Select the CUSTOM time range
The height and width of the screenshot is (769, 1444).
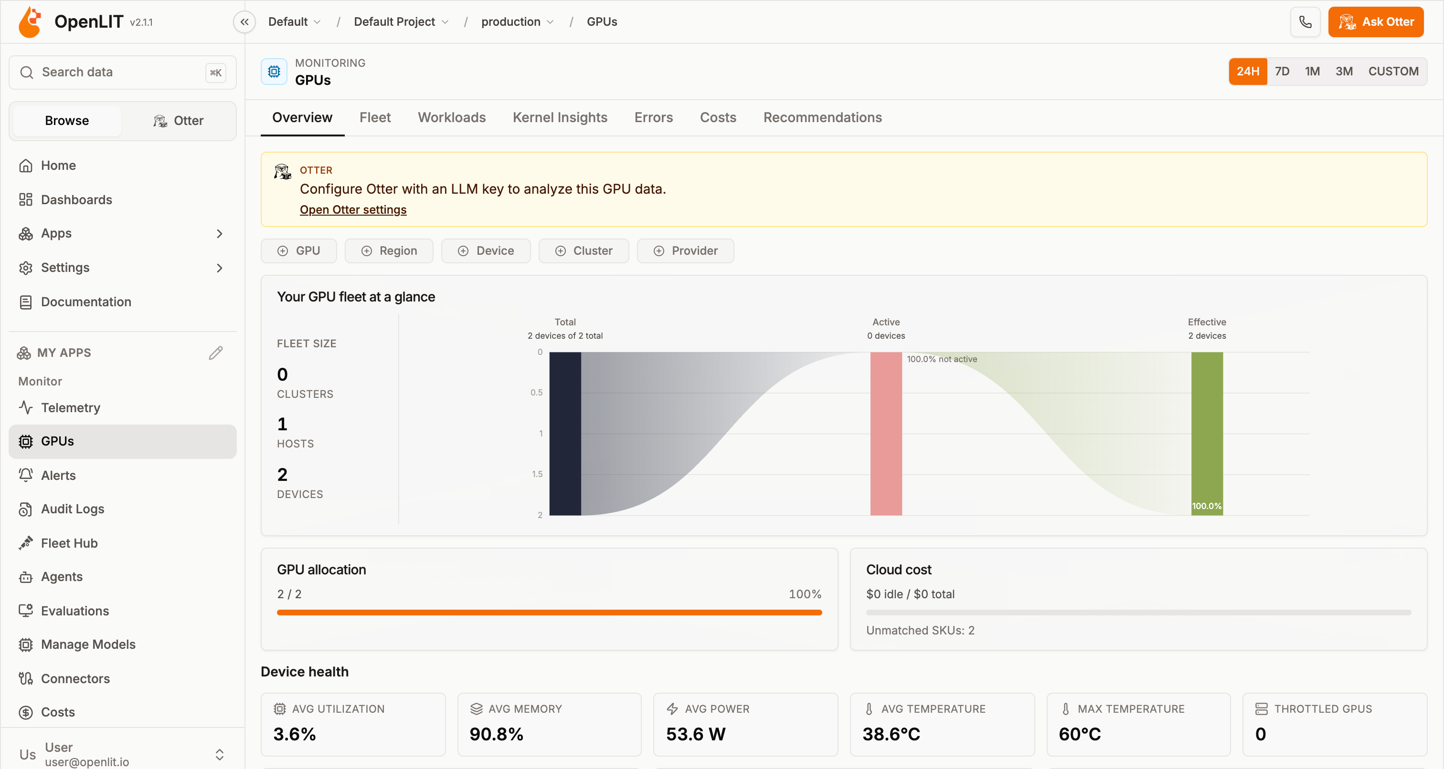point(1393,71)
